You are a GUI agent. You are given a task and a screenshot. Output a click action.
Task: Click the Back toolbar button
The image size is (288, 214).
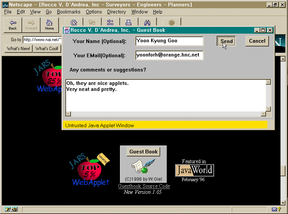pos(13,25)
